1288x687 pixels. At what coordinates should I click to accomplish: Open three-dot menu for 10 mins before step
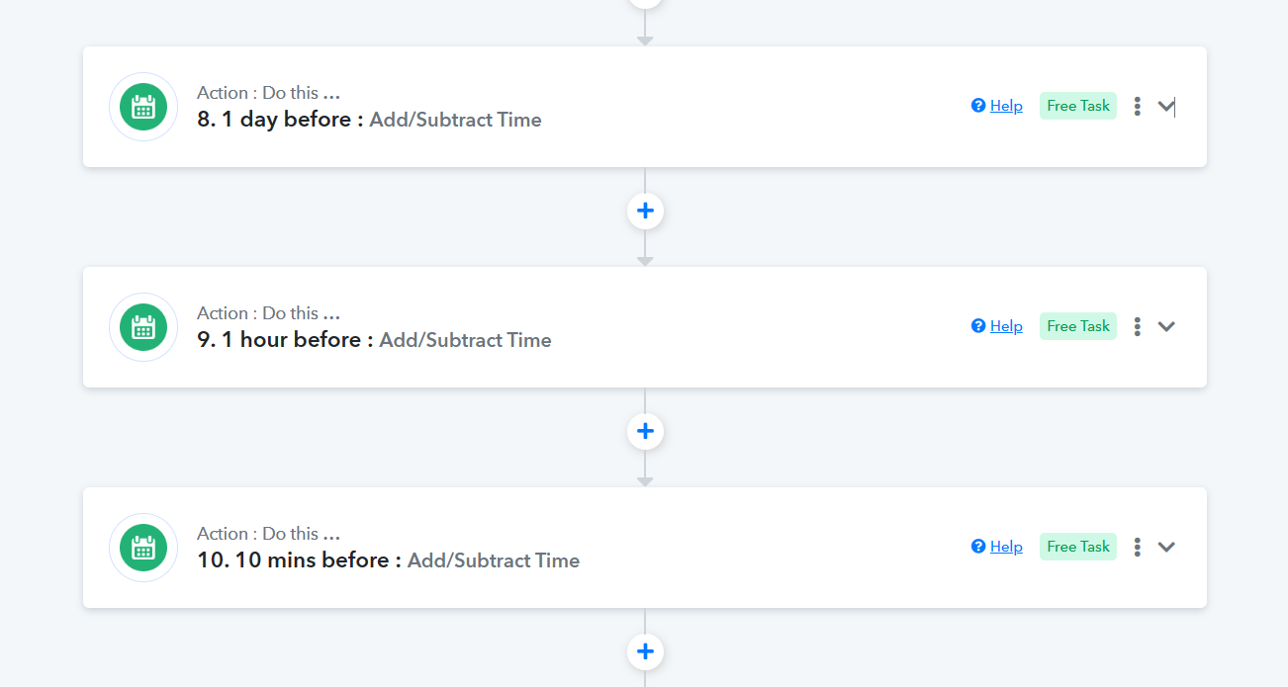[1138, 547]
